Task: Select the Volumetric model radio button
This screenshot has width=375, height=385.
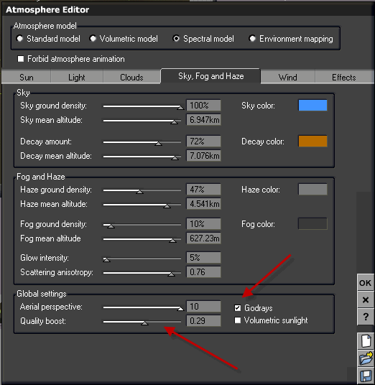Action: coord(93,39)
